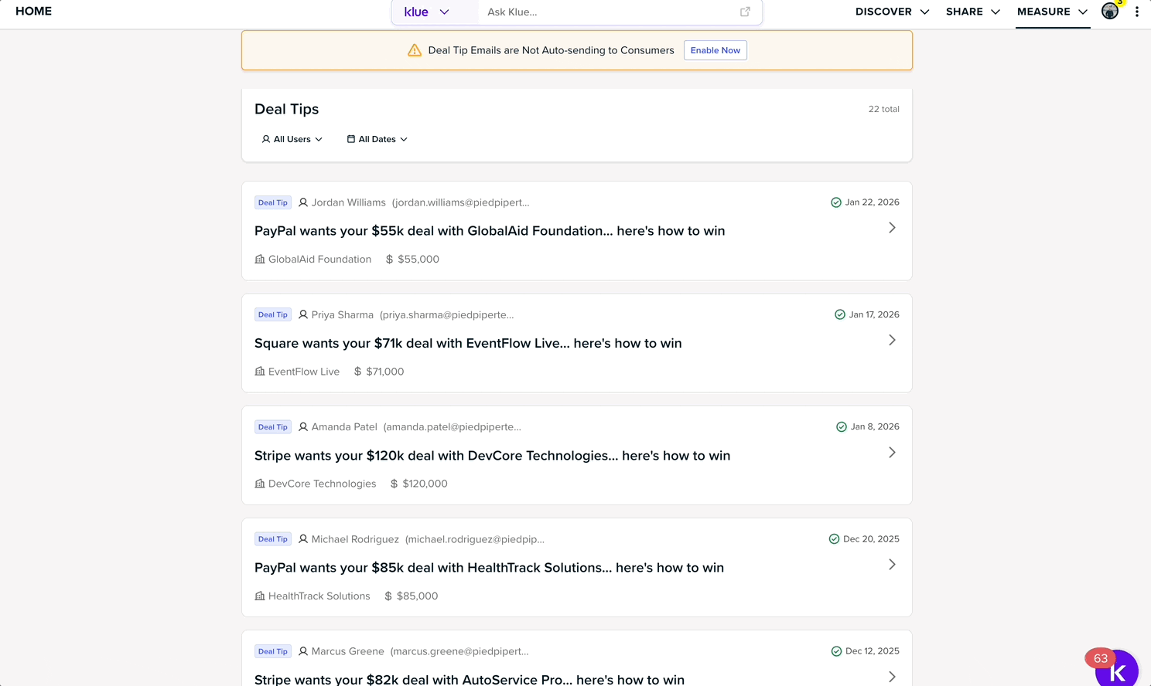Click the person icon beside Michael Rodriguez
Image resolution: width=1151 pixels, height=686 pixels.
[x=303, y=539]
